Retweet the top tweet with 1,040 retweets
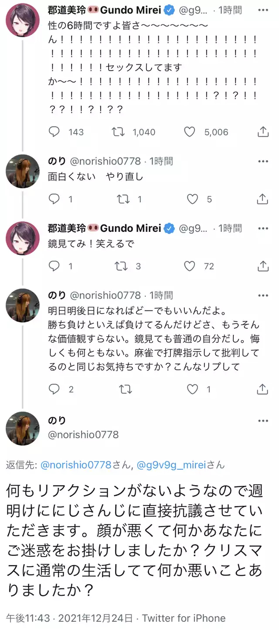This screenshot has width=279, height=630. pos(118,132)
